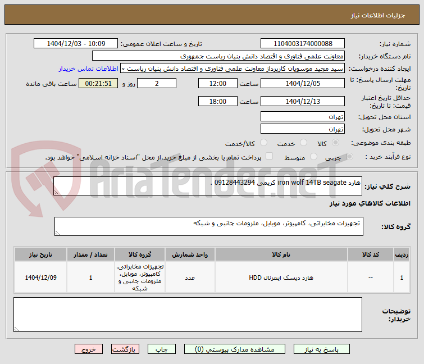The image size is (424, 364).
Task: Click the remaining days field showing 2
Action: 157,83
